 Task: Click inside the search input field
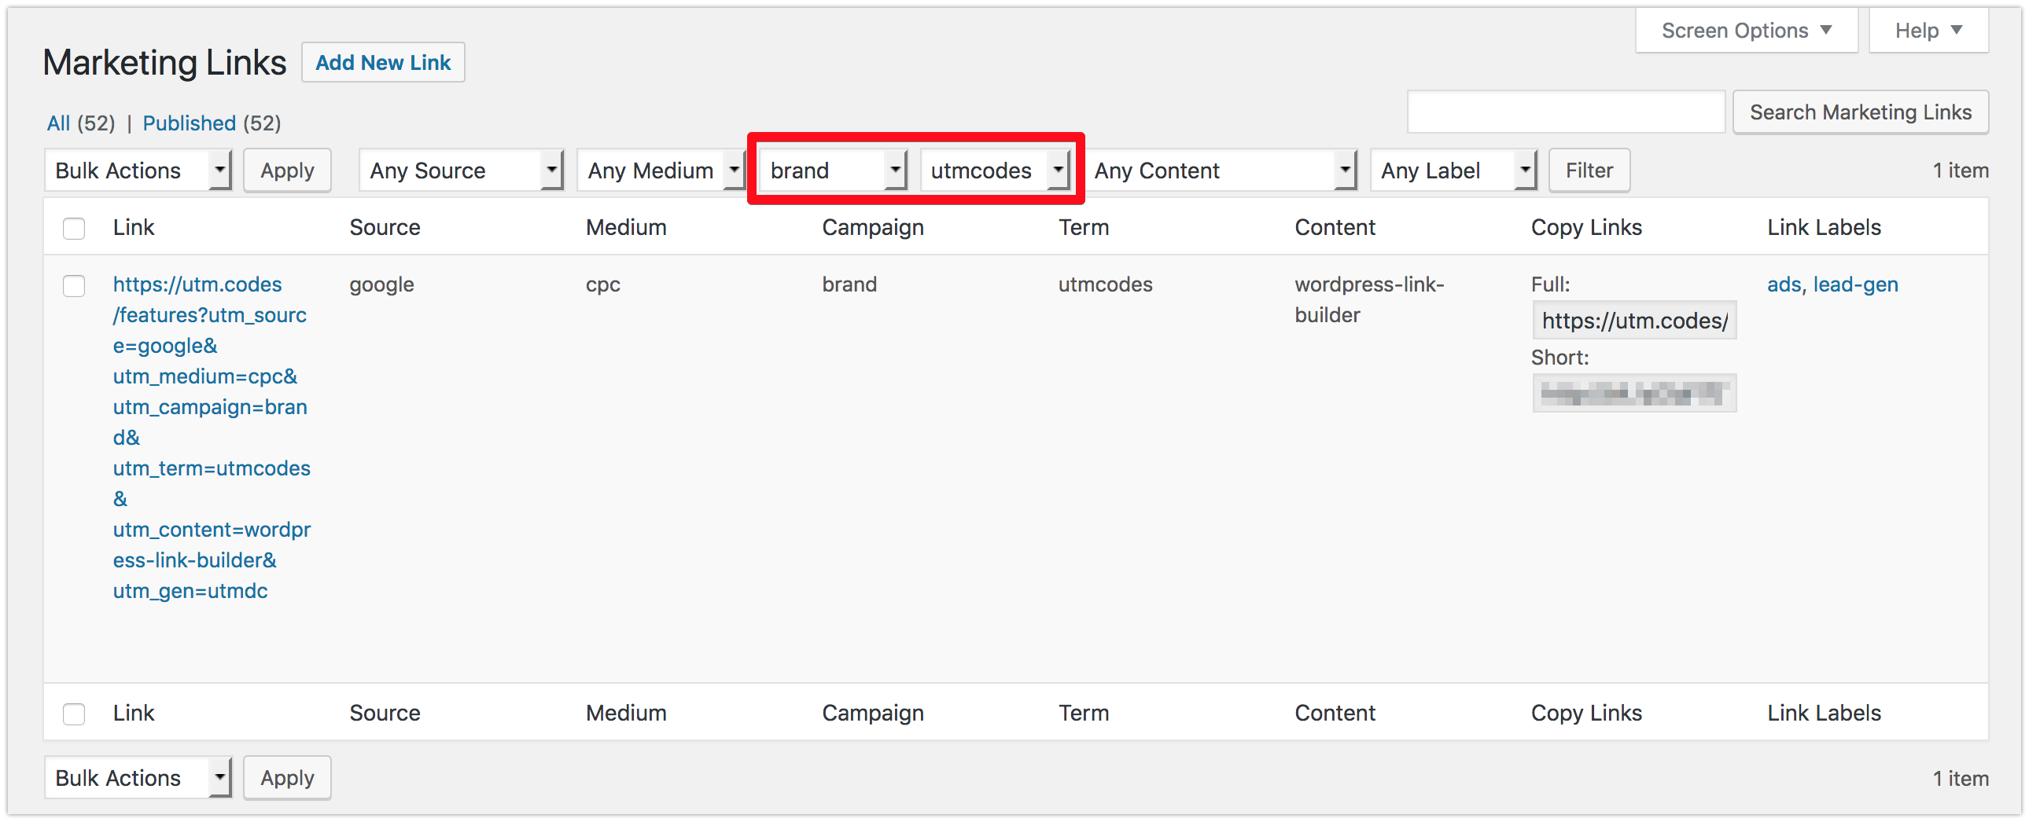1565,112
